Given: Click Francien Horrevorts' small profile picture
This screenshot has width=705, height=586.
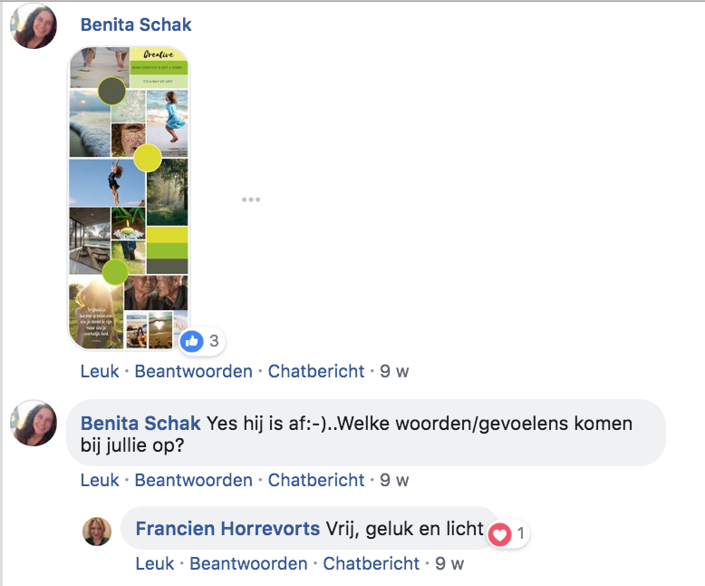Looking at the screenshot, I should click(x=97, y=532).
